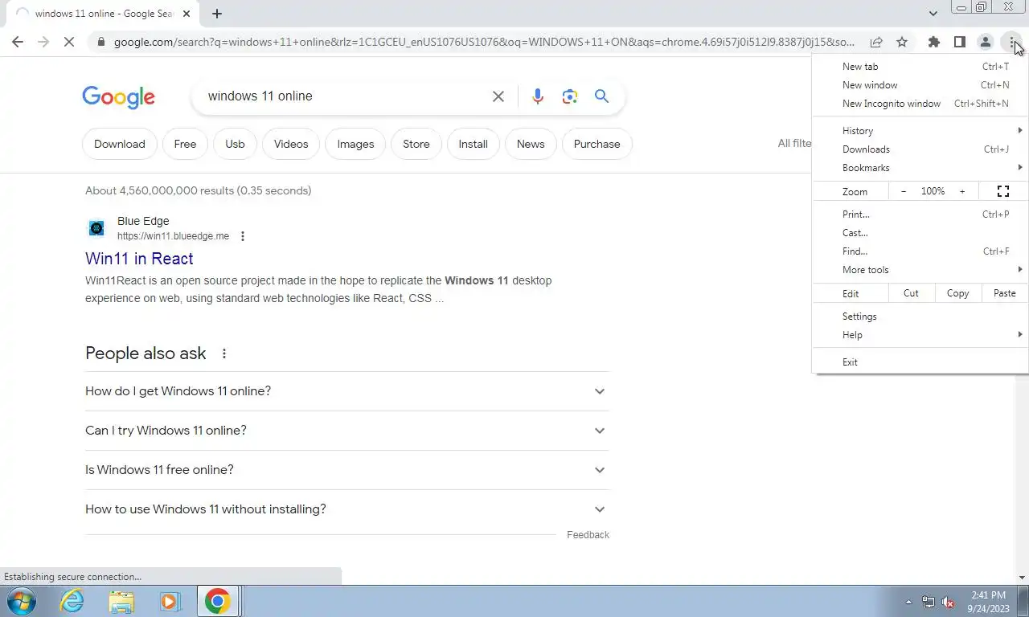Increase zoom with plus button
The image size is (1029, 617).
962,191
